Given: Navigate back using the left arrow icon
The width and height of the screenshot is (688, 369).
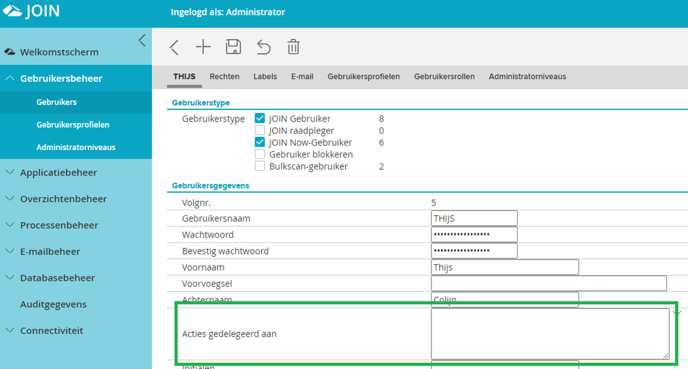Looking at the screenshot, I should [174, 48].
